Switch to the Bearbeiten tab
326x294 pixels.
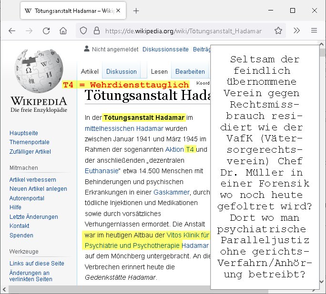190,71
